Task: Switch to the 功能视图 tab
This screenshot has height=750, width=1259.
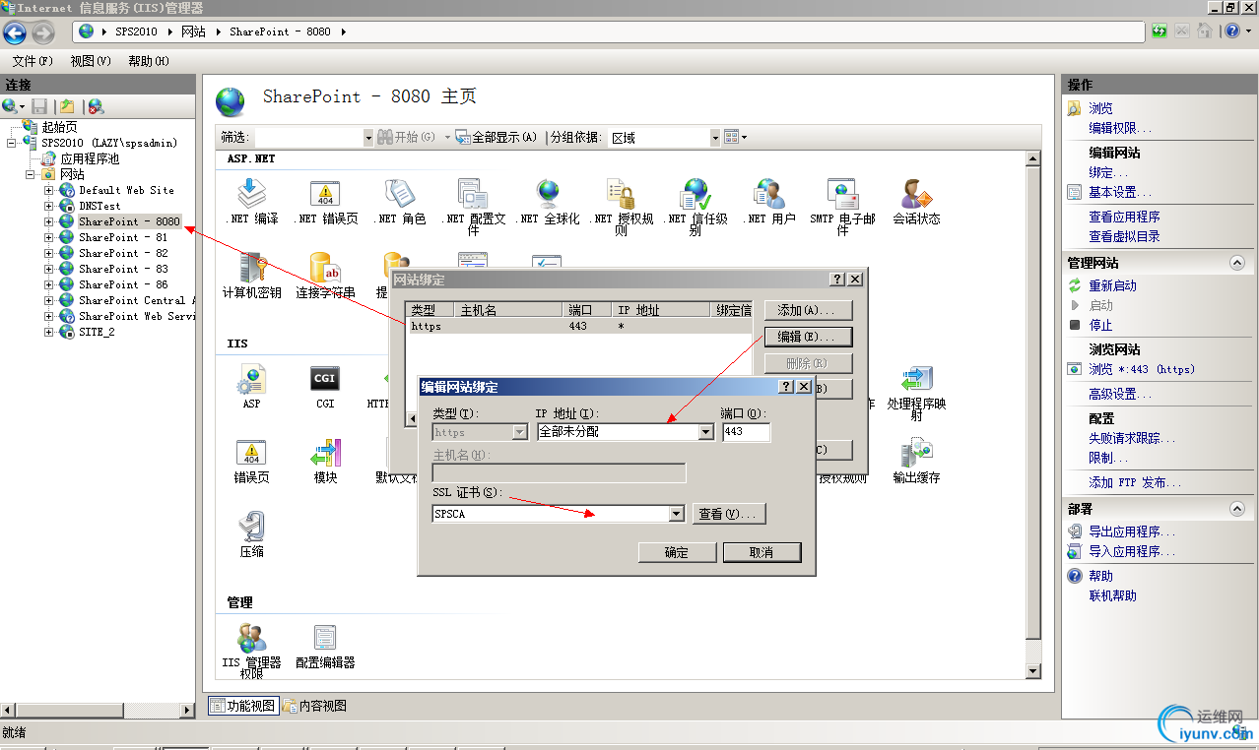Action: [x=242, y=706]
